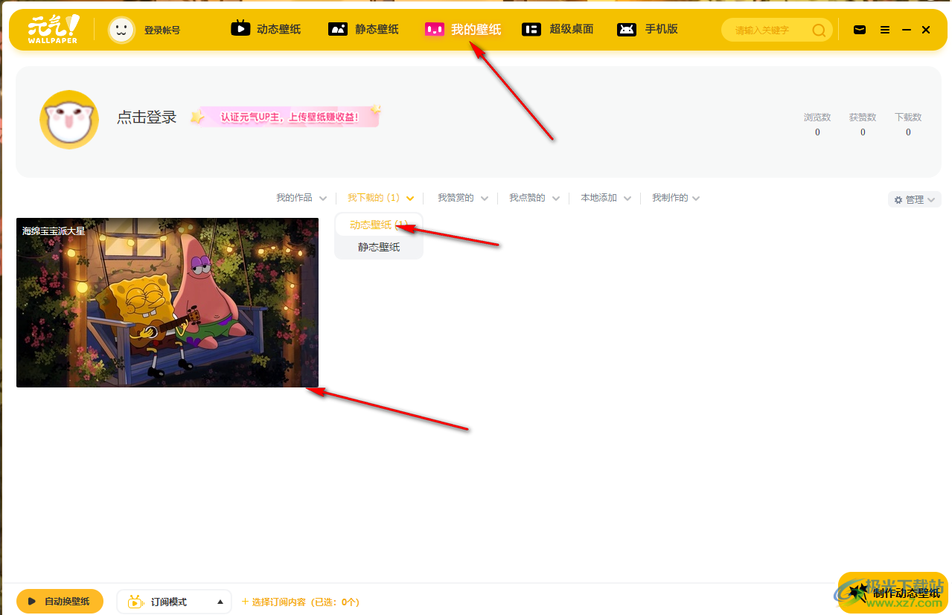Open the 海绵宝宝派大星 wallpaper thumbnail
This screenshot has width=952, height=615.
tap(167, 303)
